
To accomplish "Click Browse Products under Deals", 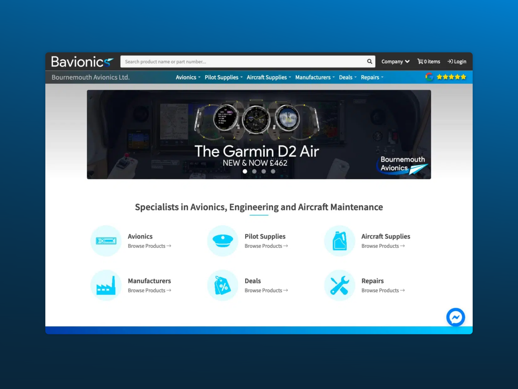I will tap(266, 290).
